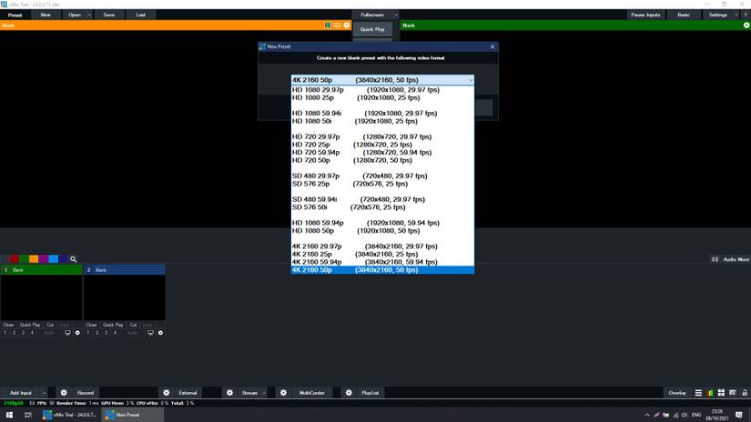Open Windows Start menu
Viewport: 751px width, 422px height.
click(9, 415)
